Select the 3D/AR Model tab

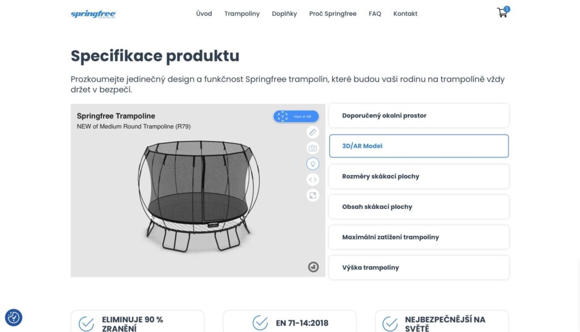click(419, 146)
